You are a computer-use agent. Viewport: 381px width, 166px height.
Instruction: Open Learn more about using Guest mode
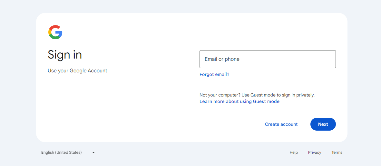point(239,101)
